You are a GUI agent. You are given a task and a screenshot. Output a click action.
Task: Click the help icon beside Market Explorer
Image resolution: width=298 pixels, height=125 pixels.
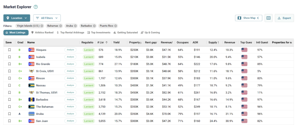click(x=36, y=7)
